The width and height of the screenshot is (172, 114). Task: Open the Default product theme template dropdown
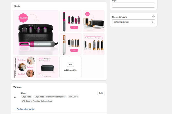(x=133, y=22)
